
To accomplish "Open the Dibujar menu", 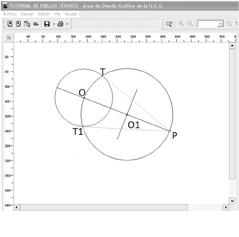I will (x=27, y=14).
